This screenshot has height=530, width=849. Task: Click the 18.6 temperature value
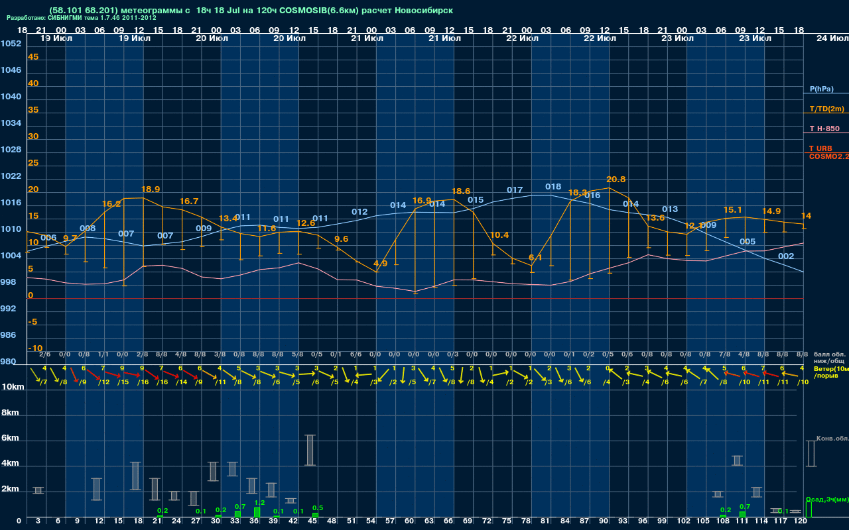pyautogui.click(x=461, y=191)
